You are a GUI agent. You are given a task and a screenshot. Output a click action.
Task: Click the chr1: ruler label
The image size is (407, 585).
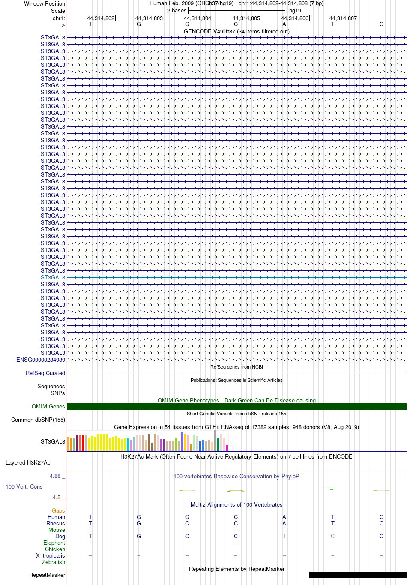click(x=59, y=18)
